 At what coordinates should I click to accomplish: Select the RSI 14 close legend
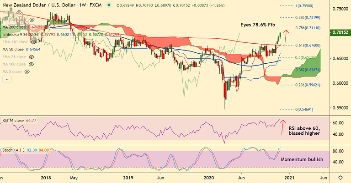tap(13, 120)
